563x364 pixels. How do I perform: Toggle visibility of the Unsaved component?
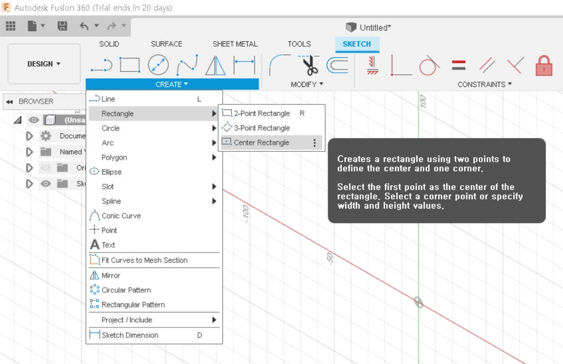(34, 120)
